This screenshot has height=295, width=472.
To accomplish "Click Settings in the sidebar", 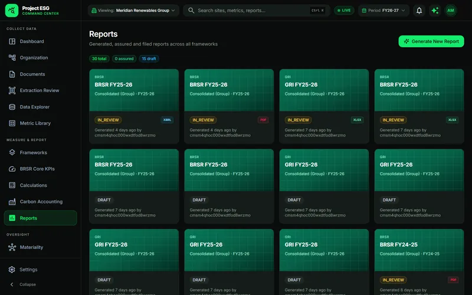I will 40,270.
